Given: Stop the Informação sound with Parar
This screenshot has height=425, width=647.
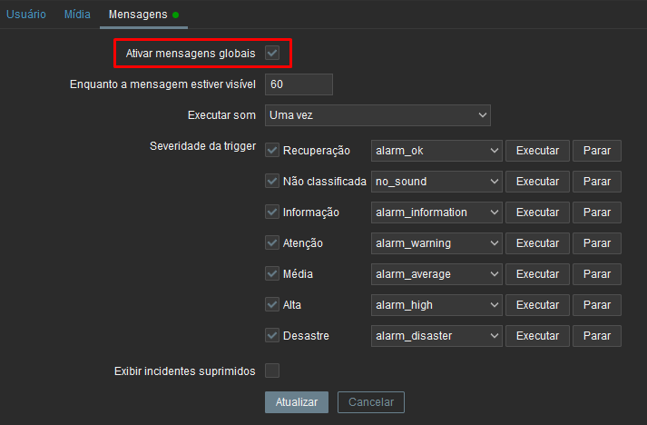Looking at the screenshot, I should tap(597, 212).
